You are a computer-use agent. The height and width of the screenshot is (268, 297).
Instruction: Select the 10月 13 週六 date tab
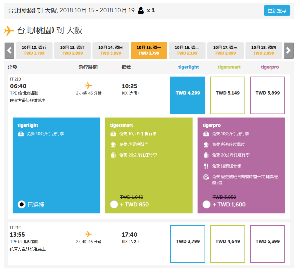point(73,51)
